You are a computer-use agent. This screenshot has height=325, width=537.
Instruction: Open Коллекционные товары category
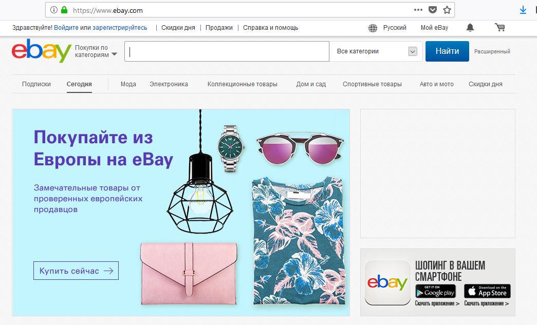pyautogui.click(x=242, y=84)
